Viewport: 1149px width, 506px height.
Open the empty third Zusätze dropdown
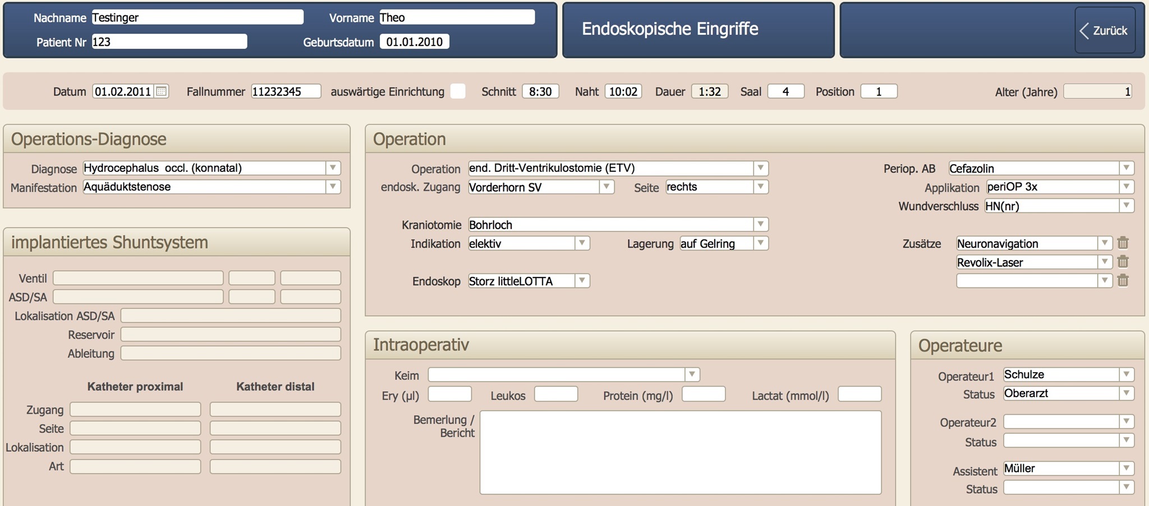click(x=1105, y=281)
